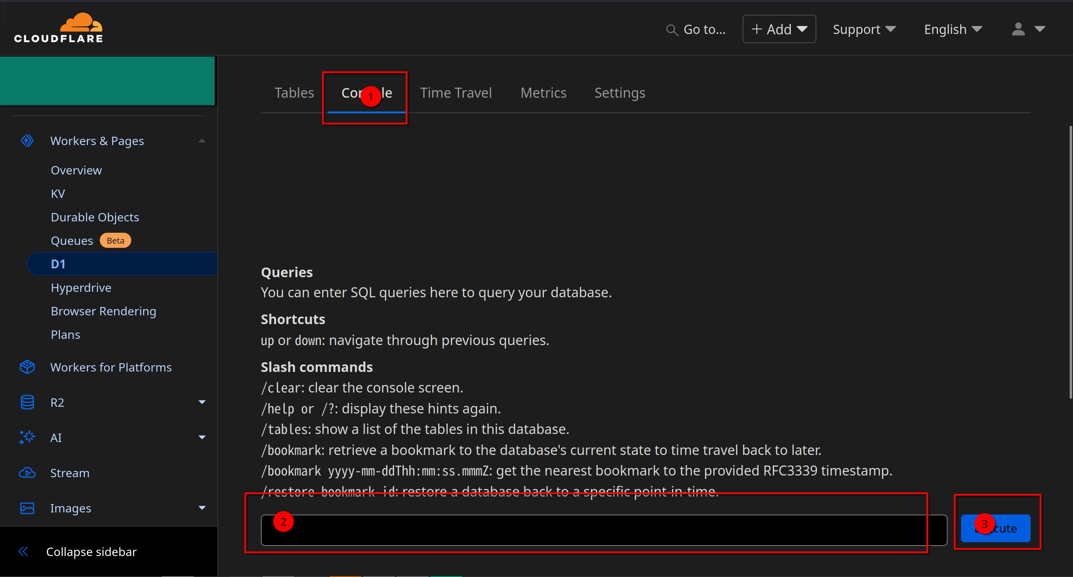This screenshot has height=577, width=1073.
Task: Open Browser Rendering in sidebar
Action: (104, 311)
